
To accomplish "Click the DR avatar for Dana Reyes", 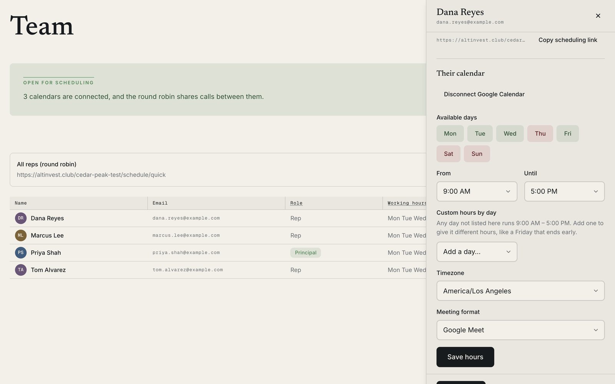I will [x=21, y=218].
